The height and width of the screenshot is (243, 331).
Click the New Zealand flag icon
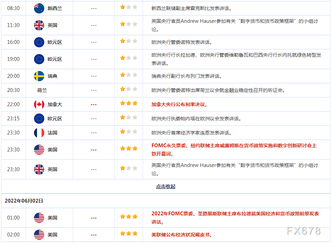[x=39, y=8]
